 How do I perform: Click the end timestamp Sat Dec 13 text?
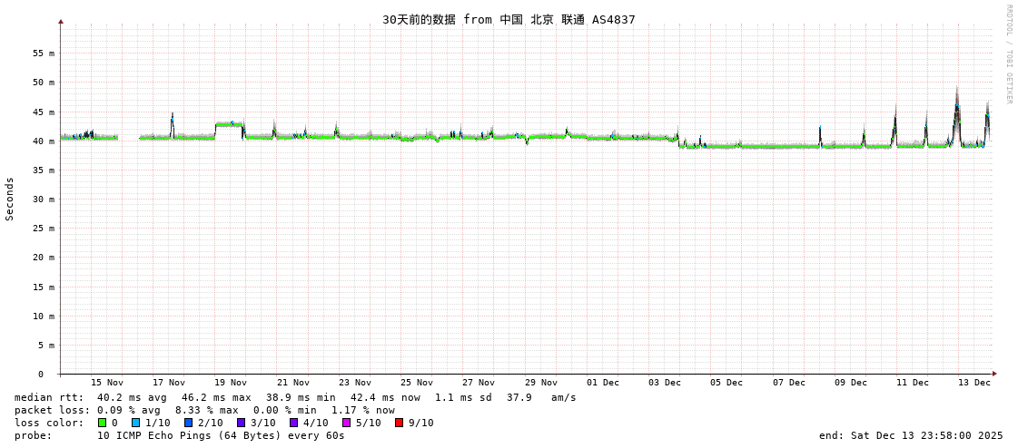(x=911, y=435)
